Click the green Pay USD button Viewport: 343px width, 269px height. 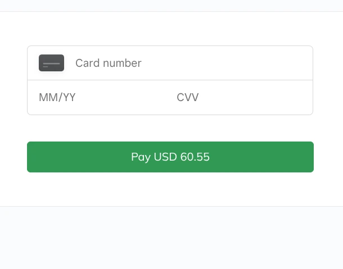(170, 157)
